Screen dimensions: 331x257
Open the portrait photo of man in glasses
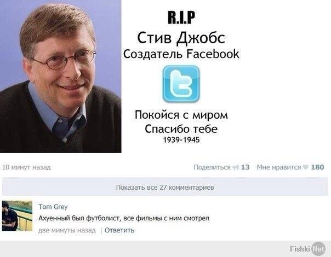pyautogui.click(x=61, y=76)
